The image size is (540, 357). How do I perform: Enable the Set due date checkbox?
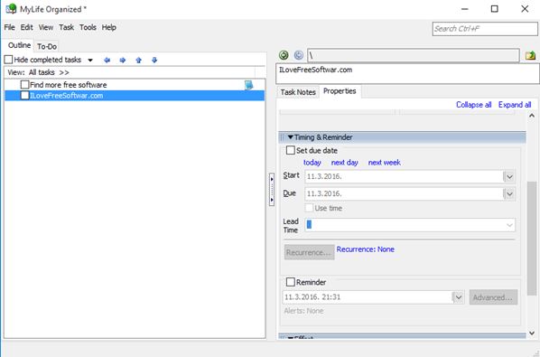(x=291, y=150)
